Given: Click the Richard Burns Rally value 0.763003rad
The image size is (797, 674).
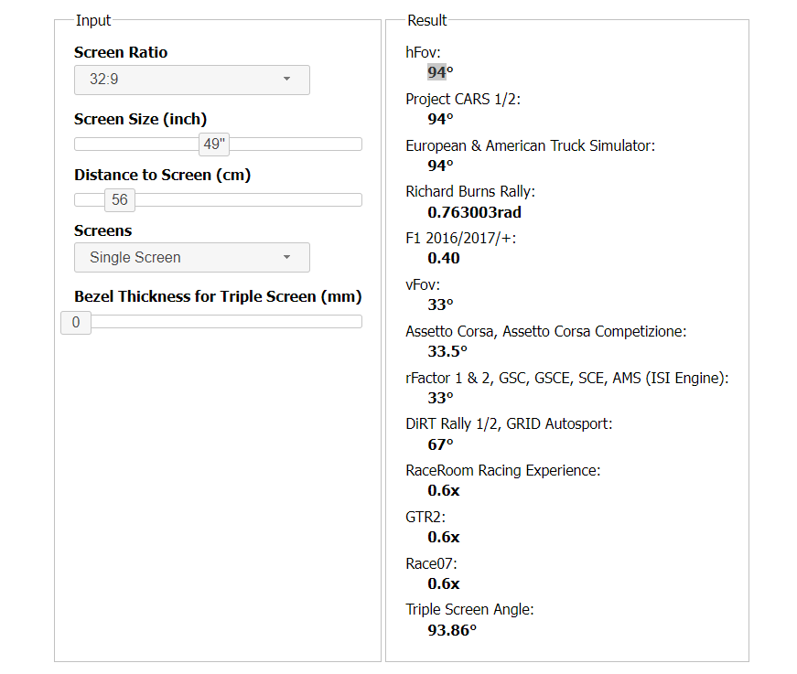Looking at the screenshot, I should pos(474,212).
